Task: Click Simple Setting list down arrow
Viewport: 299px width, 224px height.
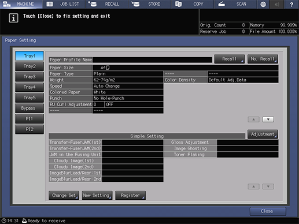Action: (268, 186)
